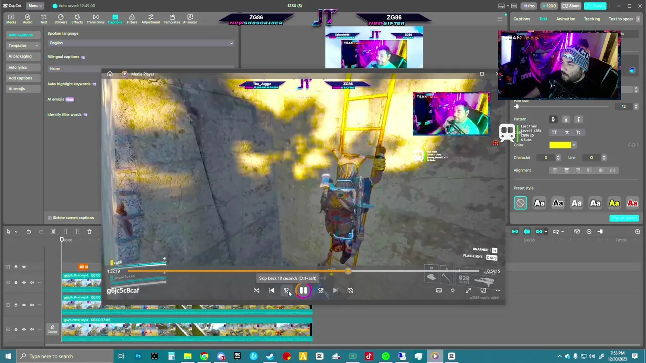Click Delete current captions option

(x=71, y=218)
